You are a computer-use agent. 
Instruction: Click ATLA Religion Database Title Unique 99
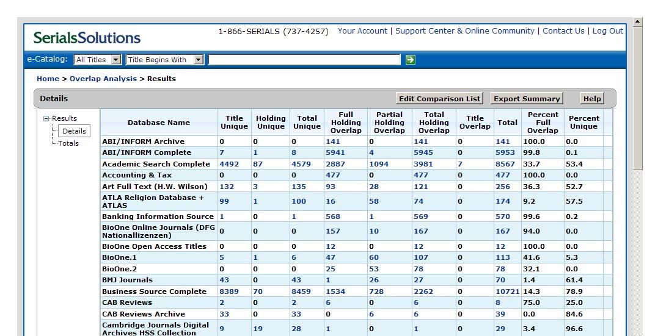click(x=224, y=201)
